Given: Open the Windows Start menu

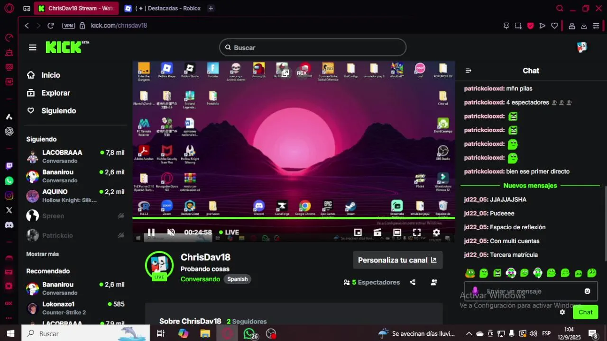Looking at the screenshot, I should click(10, 333).
